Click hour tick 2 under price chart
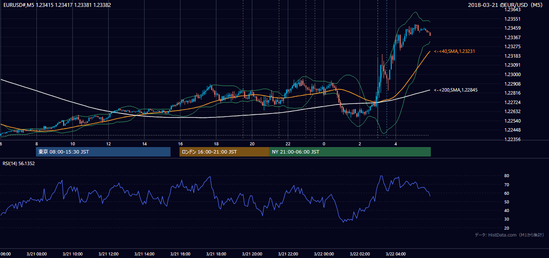This screenshot has height=258, width=549. click(360, 144)
